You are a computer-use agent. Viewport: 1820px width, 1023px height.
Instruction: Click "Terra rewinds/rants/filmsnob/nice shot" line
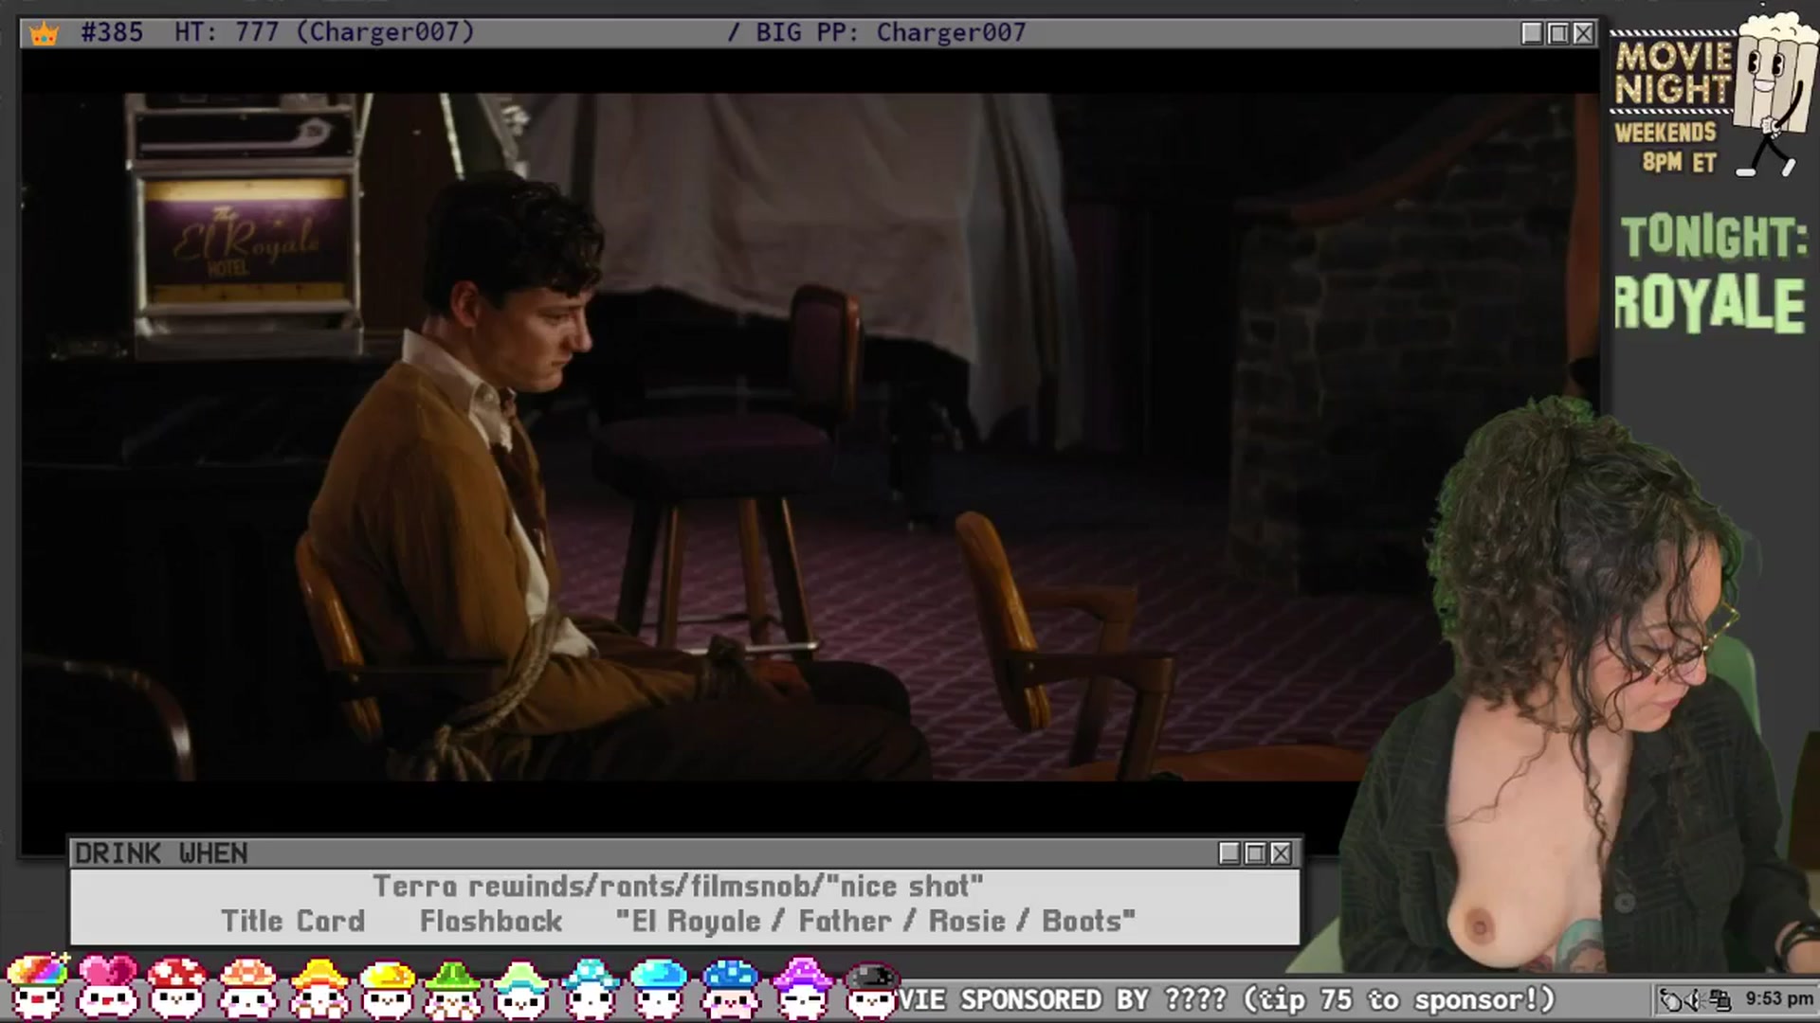tap(678, 887)
